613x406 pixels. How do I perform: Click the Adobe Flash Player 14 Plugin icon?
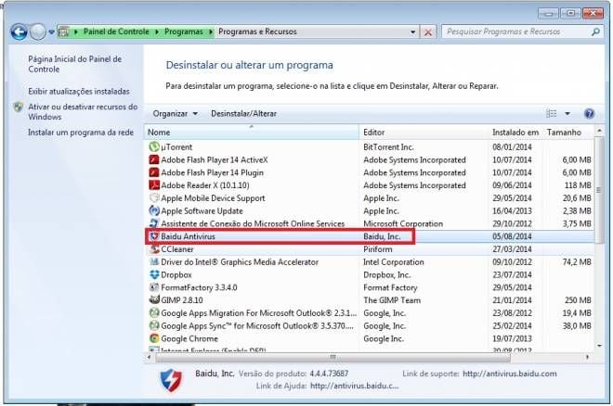(154, 172)
